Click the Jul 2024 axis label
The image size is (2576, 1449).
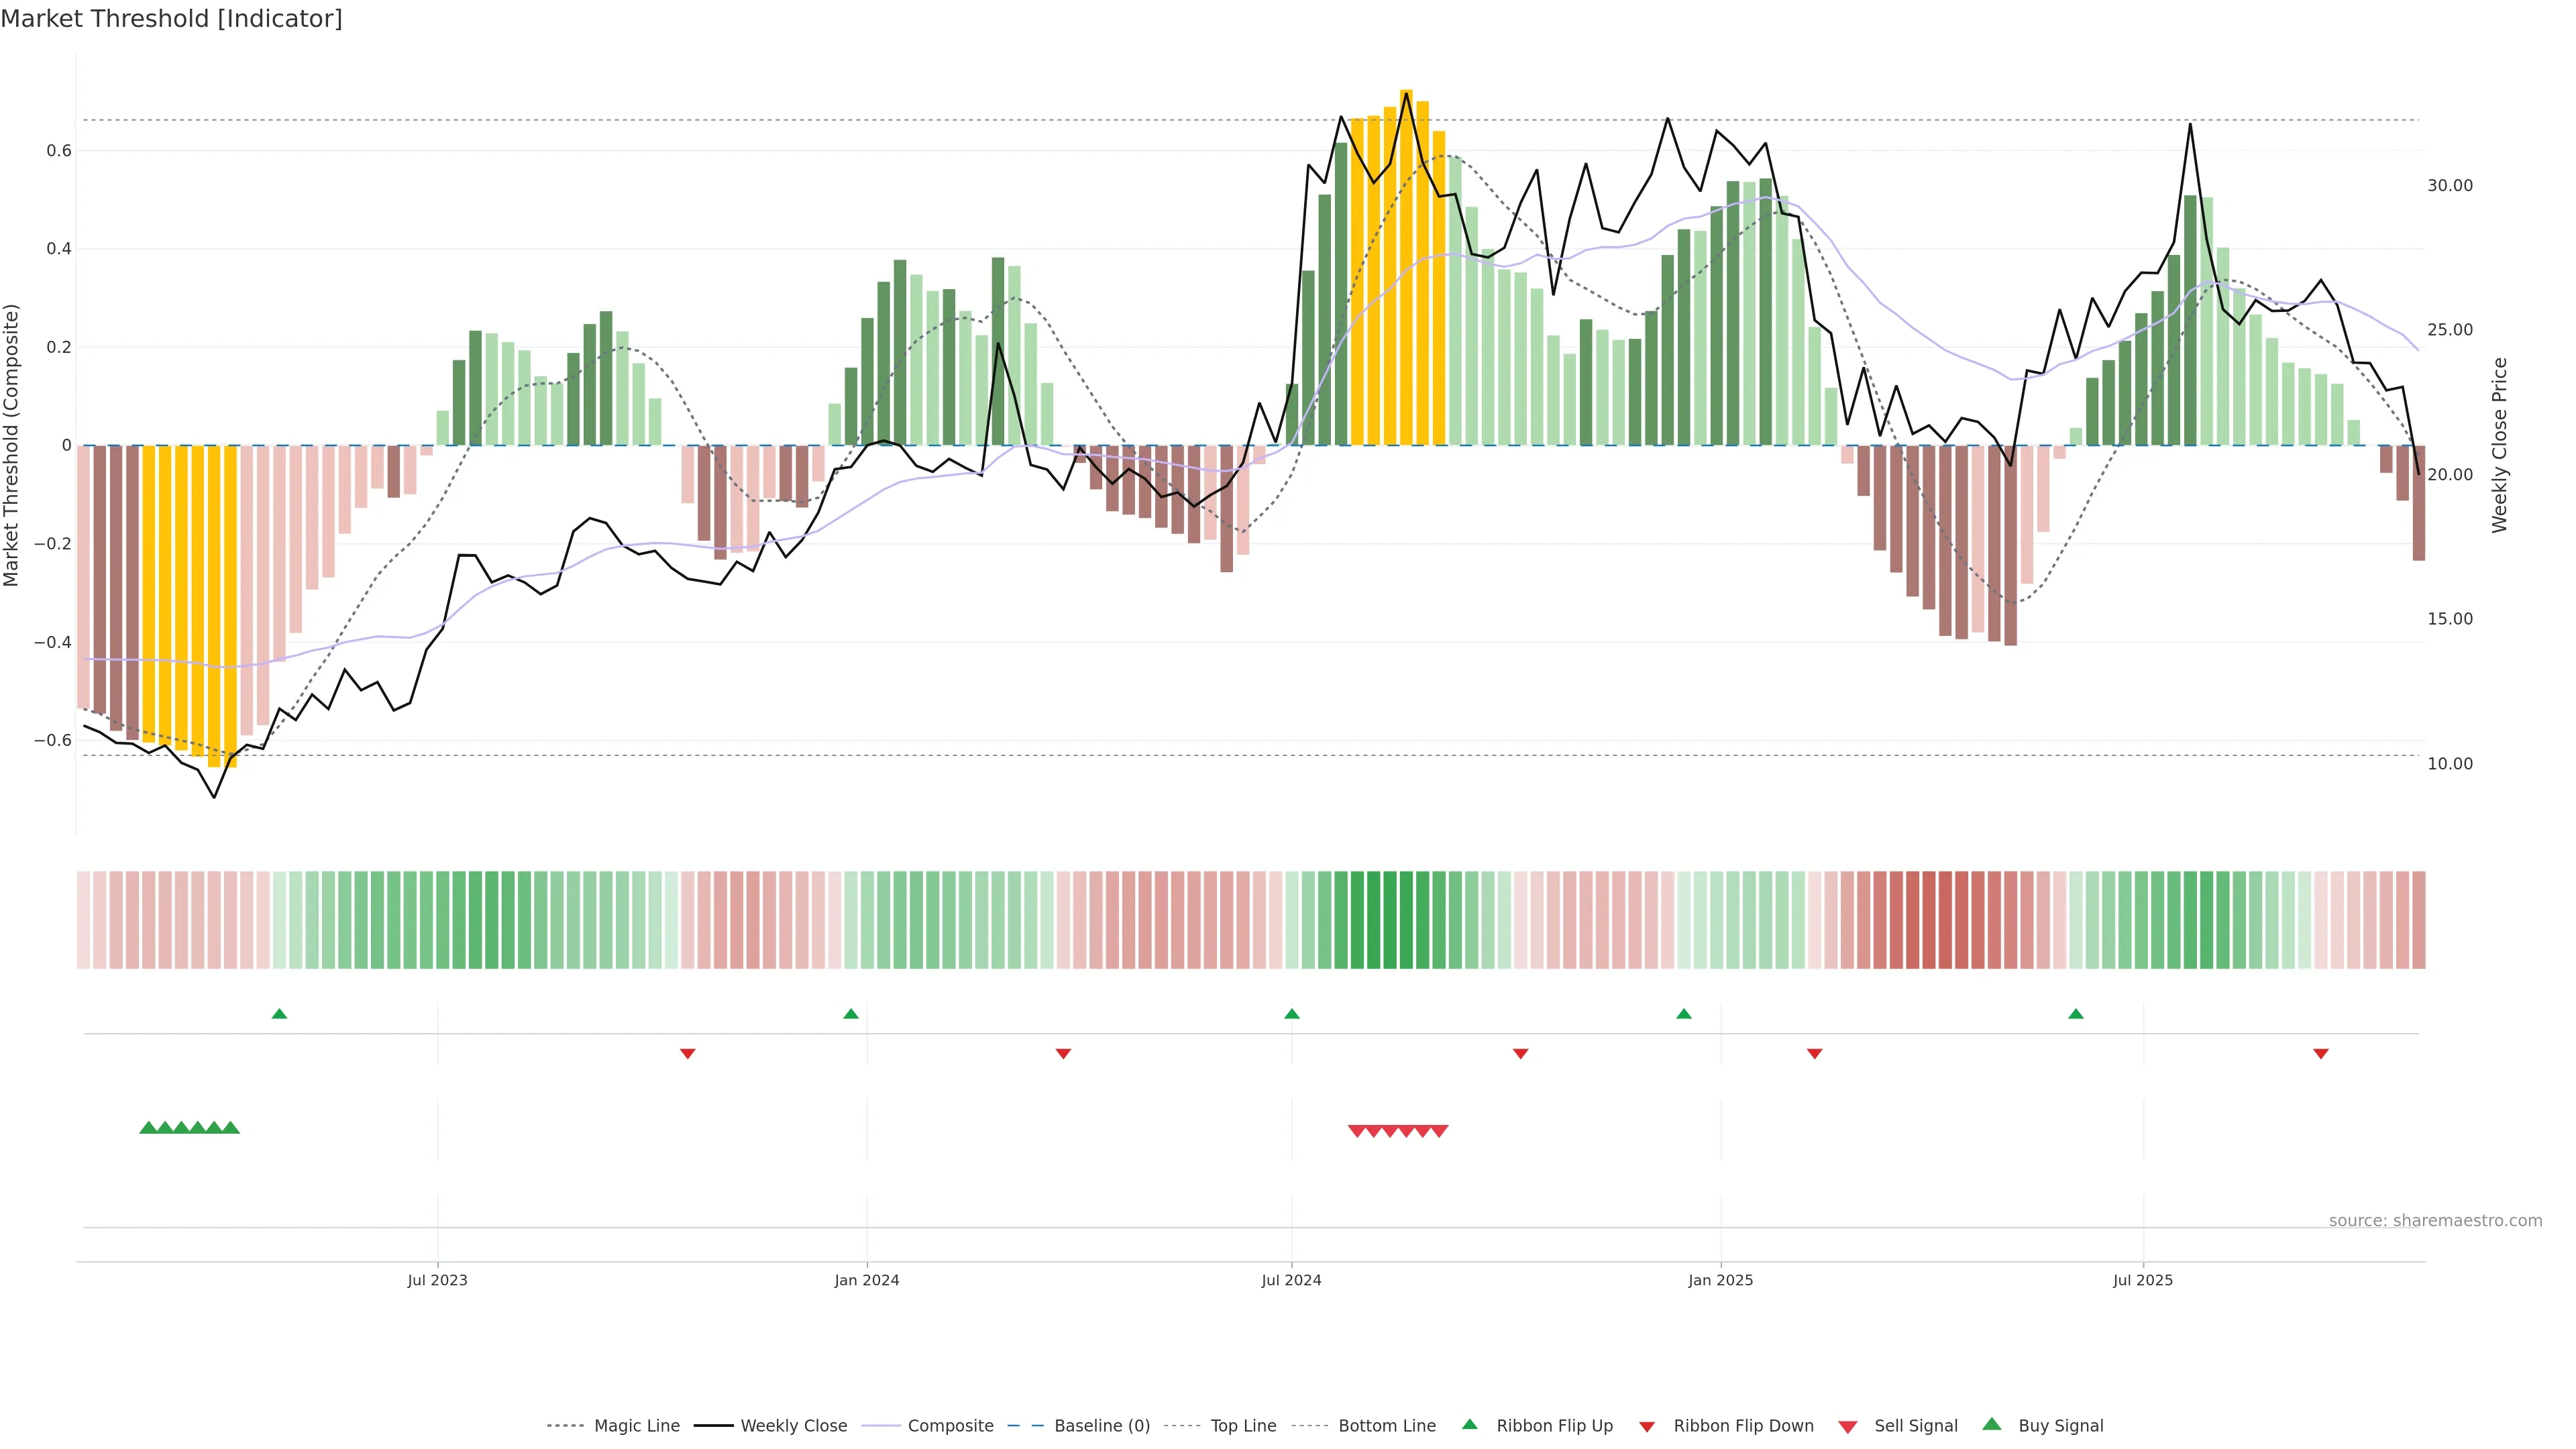pyautogui.click(x=1291, y=1280)
